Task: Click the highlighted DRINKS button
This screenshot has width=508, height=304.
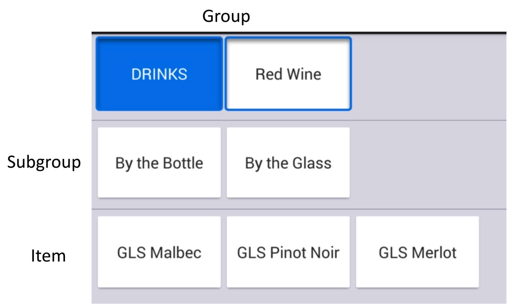Action: (159, 73)
